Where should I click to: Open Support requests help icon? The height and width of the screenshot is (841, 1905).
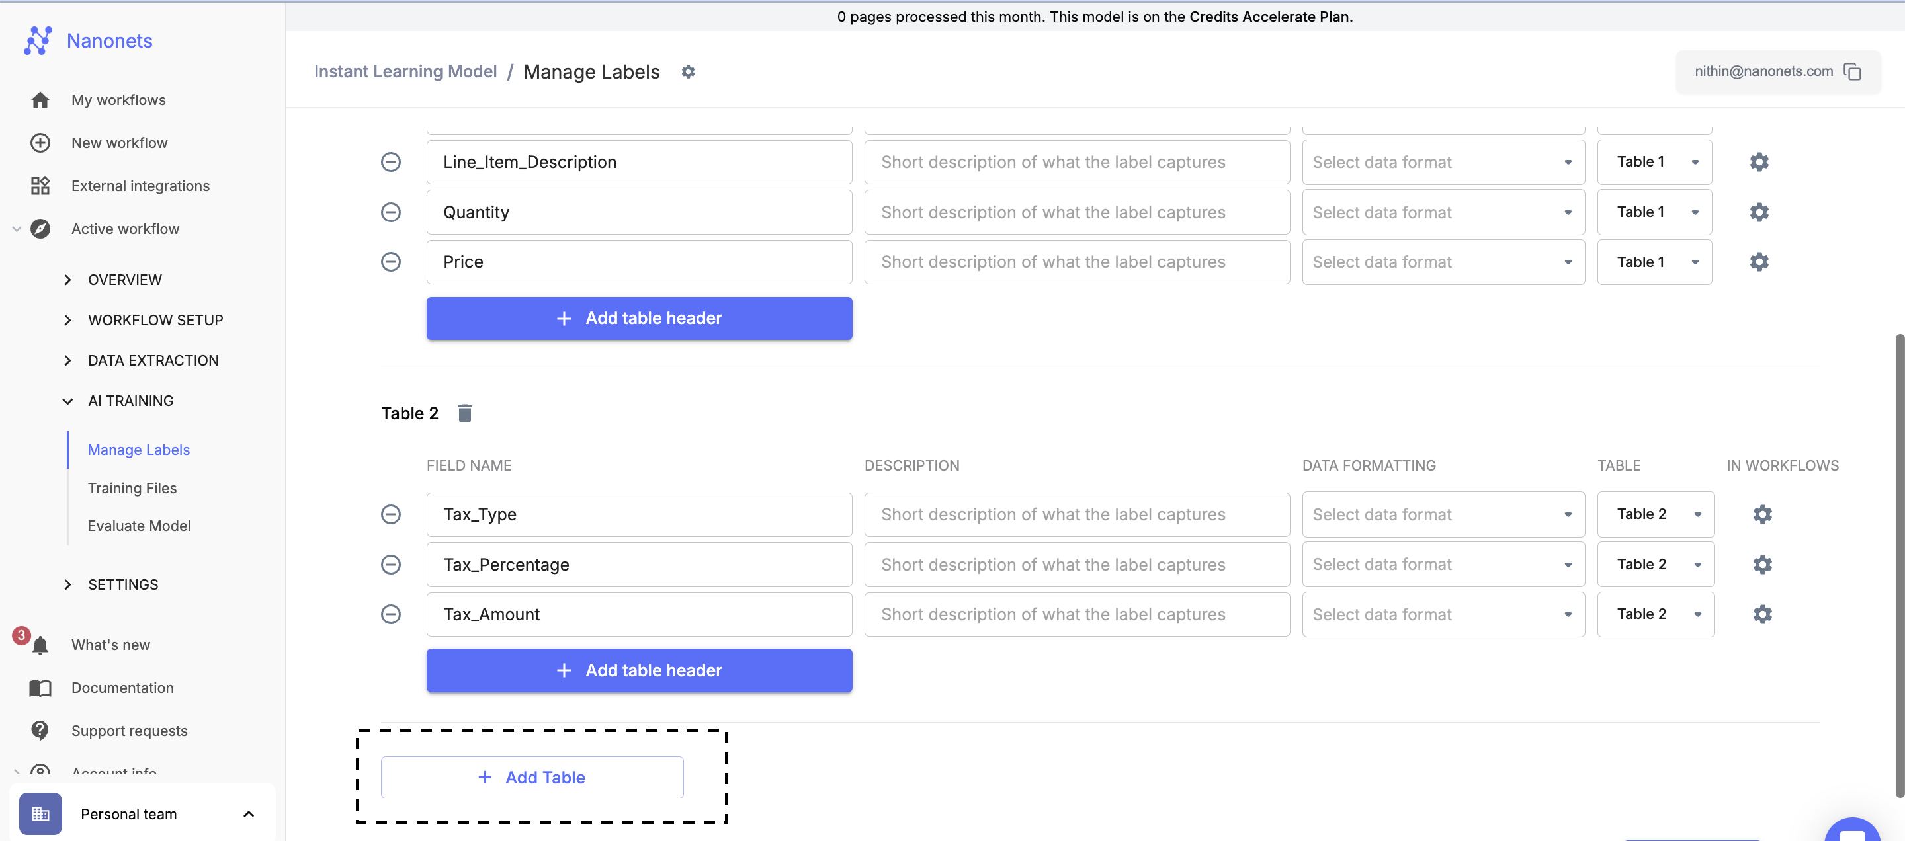[40, 730]
